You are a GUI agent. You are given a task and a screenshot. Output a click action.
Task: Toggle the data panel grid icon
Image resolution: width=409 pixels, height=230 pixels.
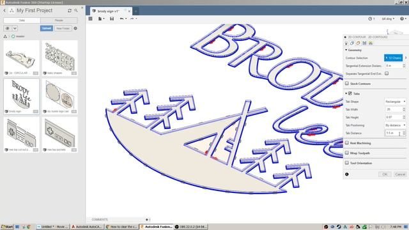[91, 19]
